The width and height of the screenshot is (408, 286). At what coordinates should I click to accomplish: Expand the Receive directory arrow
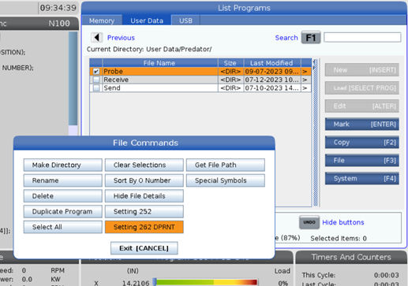click(305, 80)
